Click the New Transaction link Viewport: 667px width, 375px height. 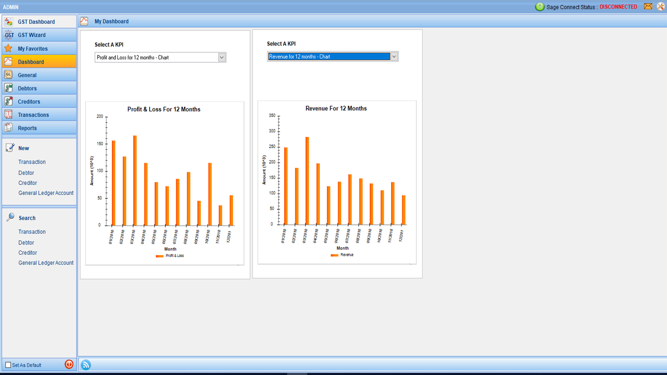click(x=32, y=162)
